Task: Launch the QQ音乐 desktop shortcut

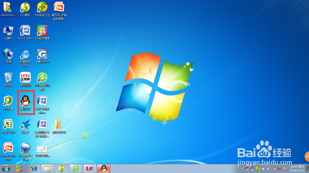Action: pos(25,9)
